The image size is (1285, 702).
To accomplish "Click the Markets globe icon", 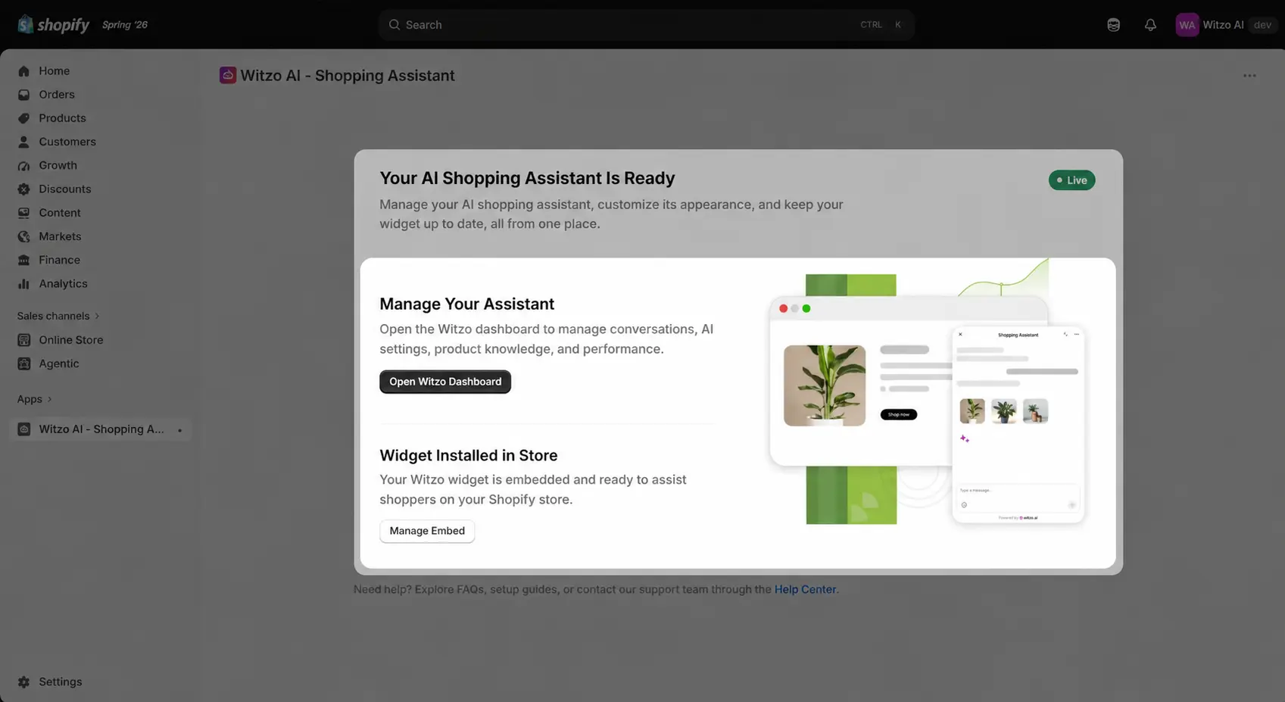I will (x=24, y=236).
